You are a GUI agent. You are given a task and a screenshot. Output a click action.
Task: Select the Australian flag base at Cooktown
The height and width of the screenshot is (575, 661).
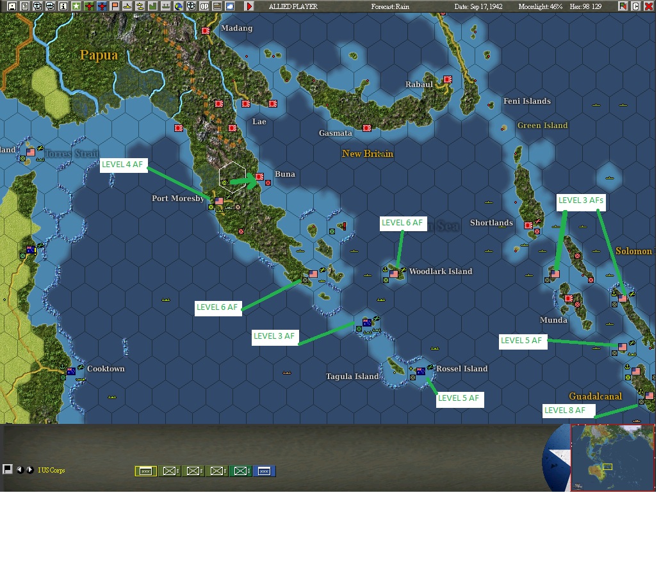point(71,371)
